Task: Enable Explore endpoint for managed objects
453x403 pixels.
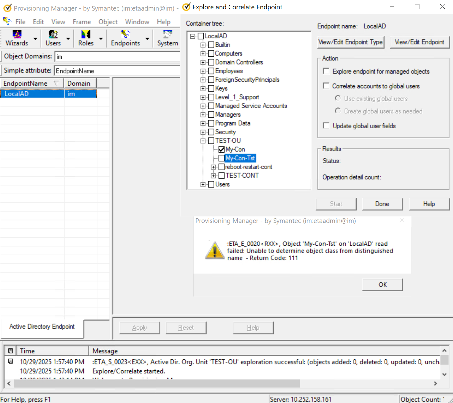Action: tap(326, 71)
